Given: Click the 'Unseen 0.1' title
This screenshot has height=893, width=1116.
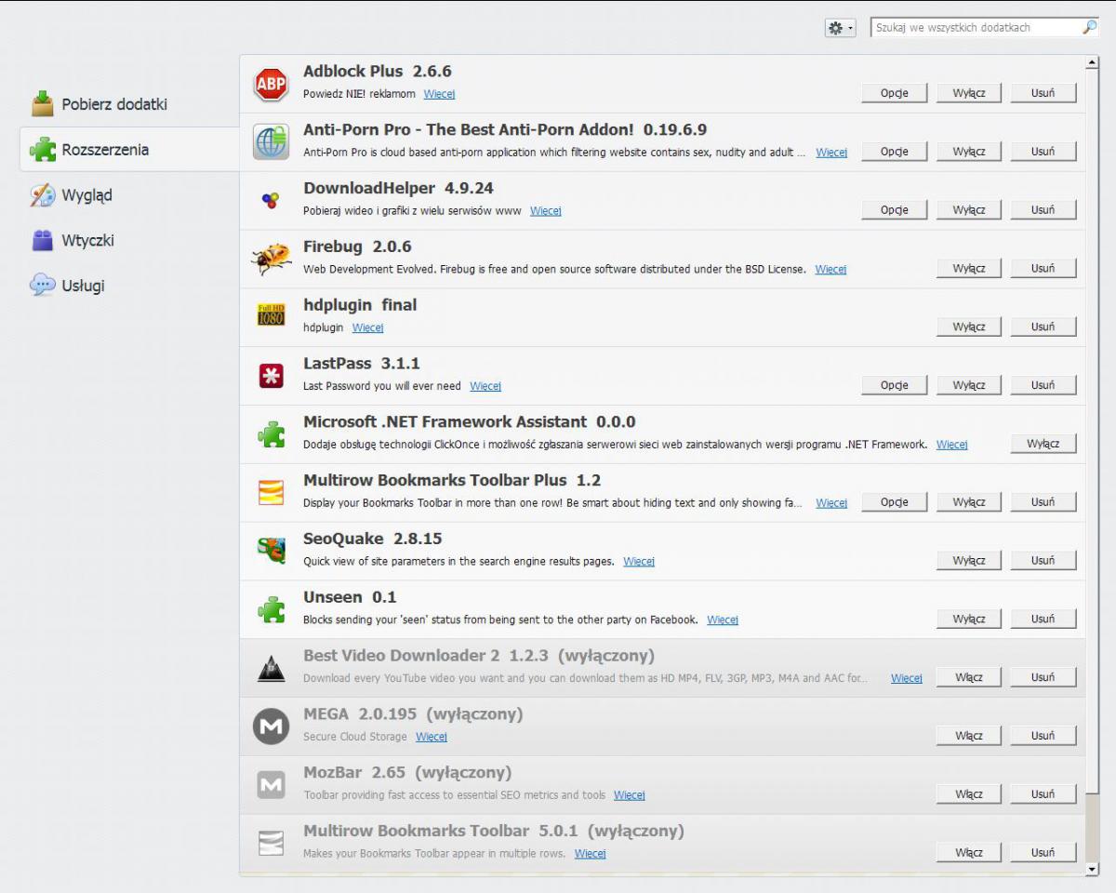Looking at the screenshot, I should click(x=350, y=597).
